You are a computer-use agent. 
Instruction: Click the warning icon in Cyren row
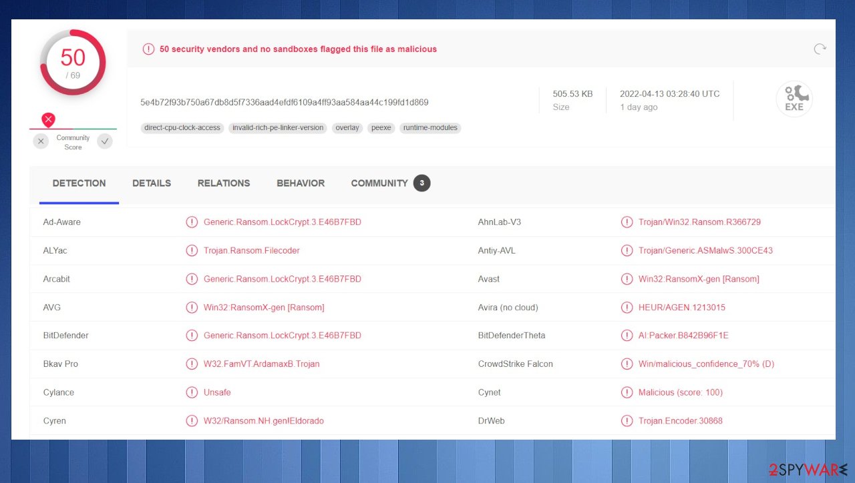(192, 421)
